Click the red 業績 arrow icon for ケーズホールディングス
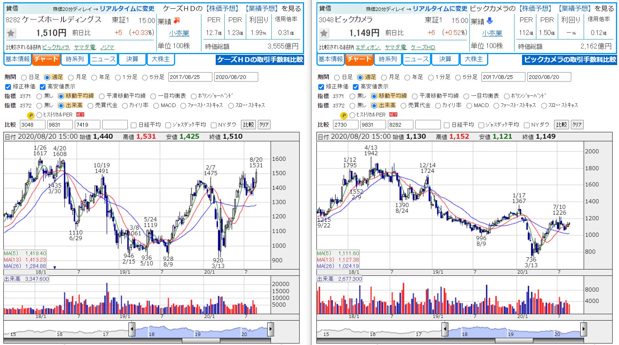 (x=177, y=21)
